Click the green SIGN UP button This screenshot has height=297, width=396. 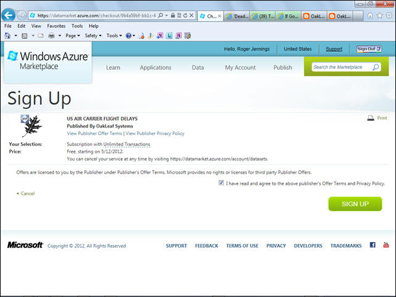click(355, 204)
